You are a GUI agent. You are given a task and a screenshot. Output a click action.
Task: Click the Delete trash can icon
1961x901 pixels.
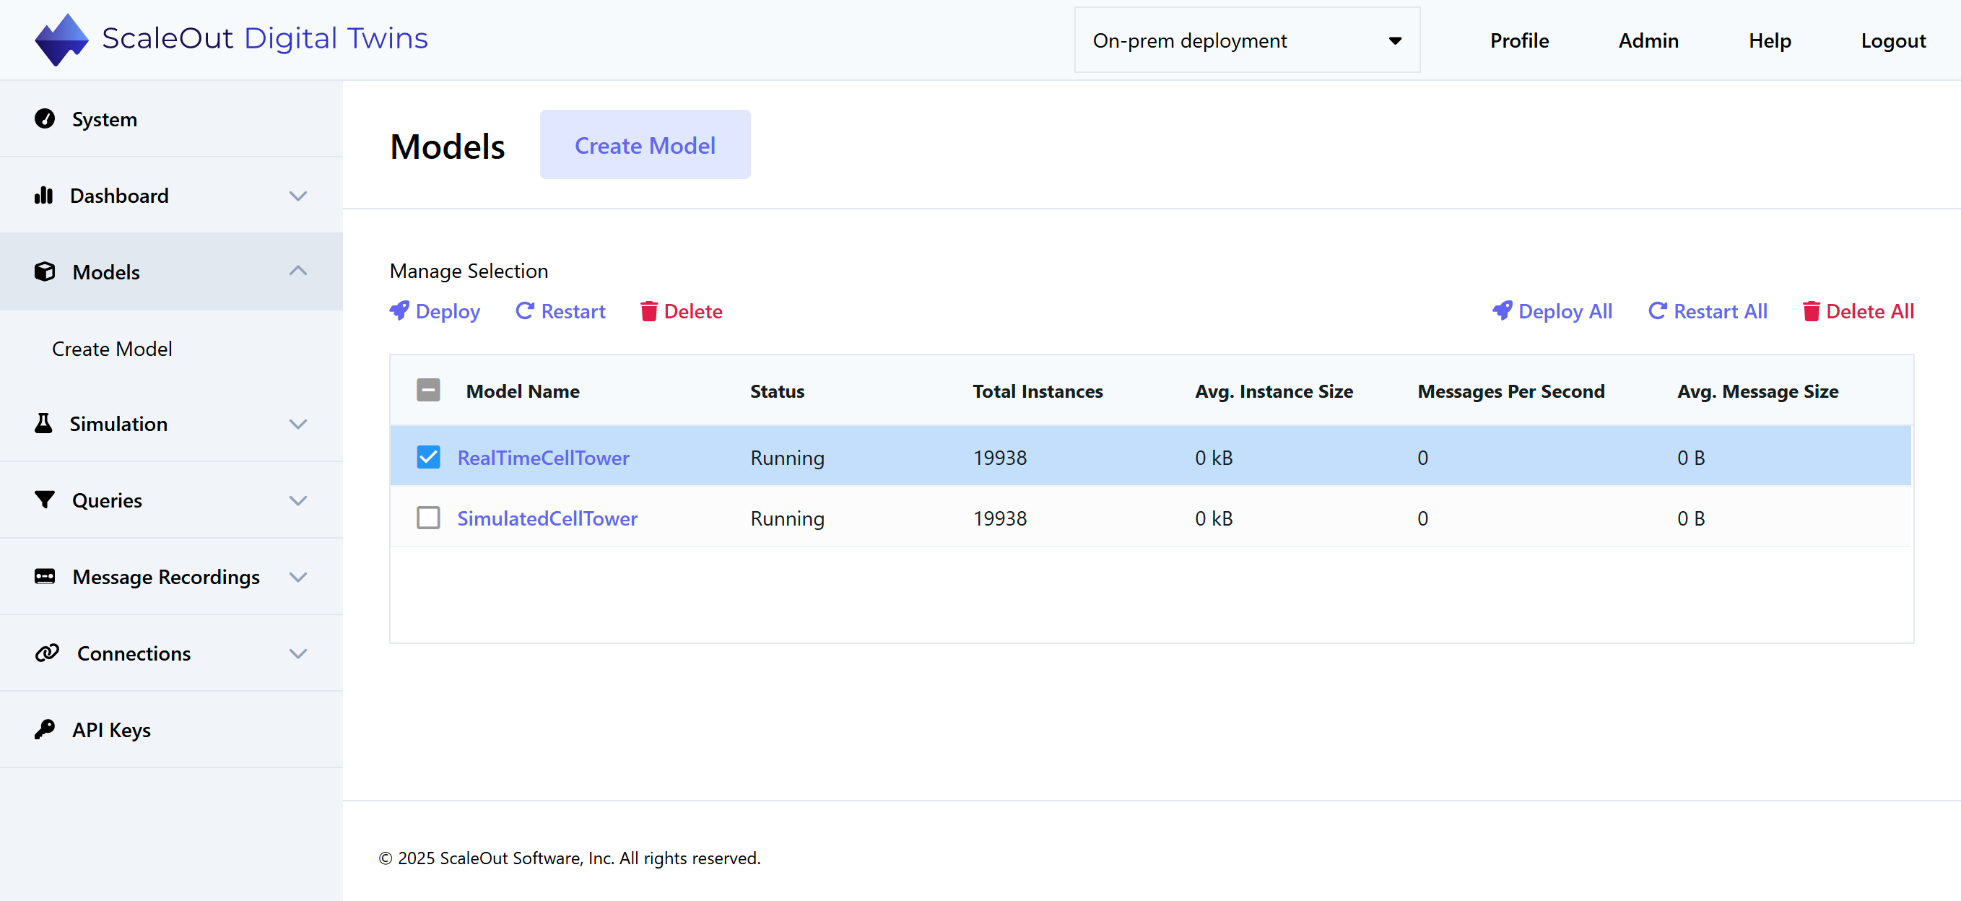(x=648, y=310)
